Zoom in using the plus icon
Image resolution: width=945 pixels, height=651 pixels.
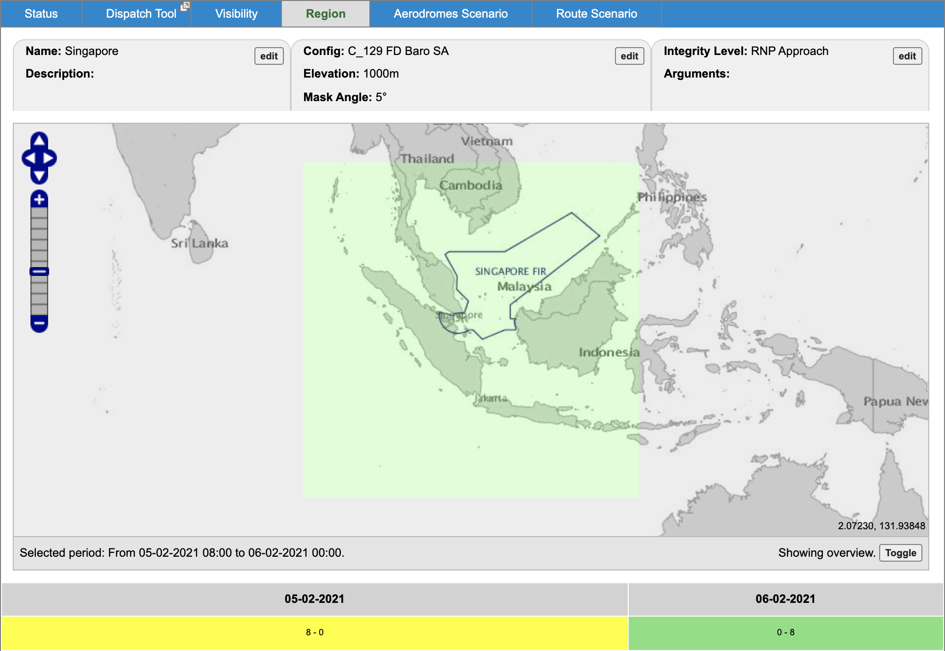coord(39,200)
